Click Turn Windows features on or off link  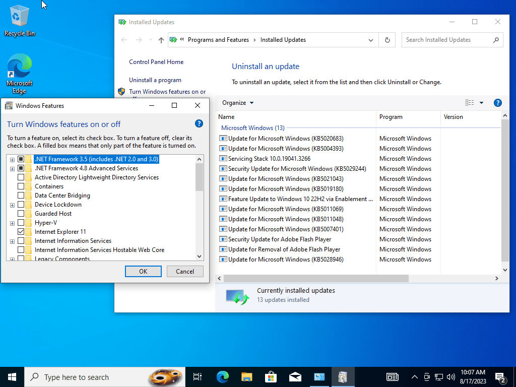(167, 92)
